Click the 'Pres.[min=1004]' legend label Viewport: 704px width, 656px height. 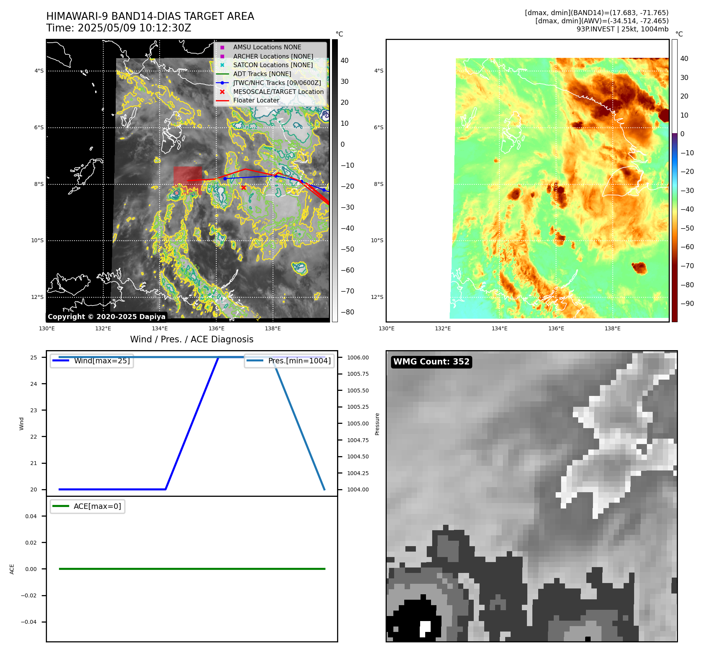point(299,361)
